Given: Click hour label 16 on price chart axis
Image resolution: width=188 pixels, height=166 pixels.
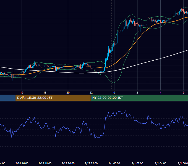Looking at the screenshot, I should click(x=22, y=93).
